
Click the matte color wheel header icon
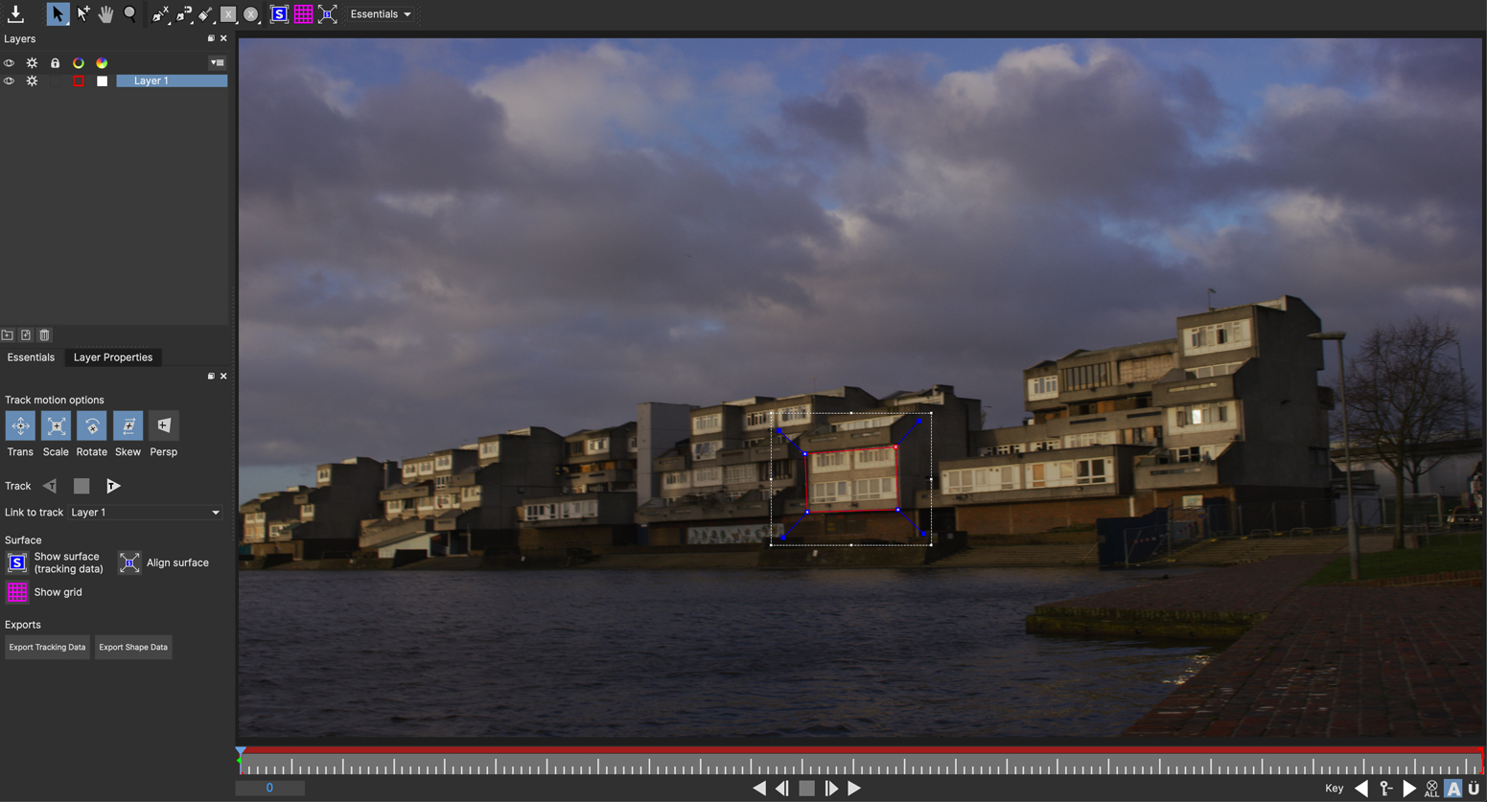102,63
